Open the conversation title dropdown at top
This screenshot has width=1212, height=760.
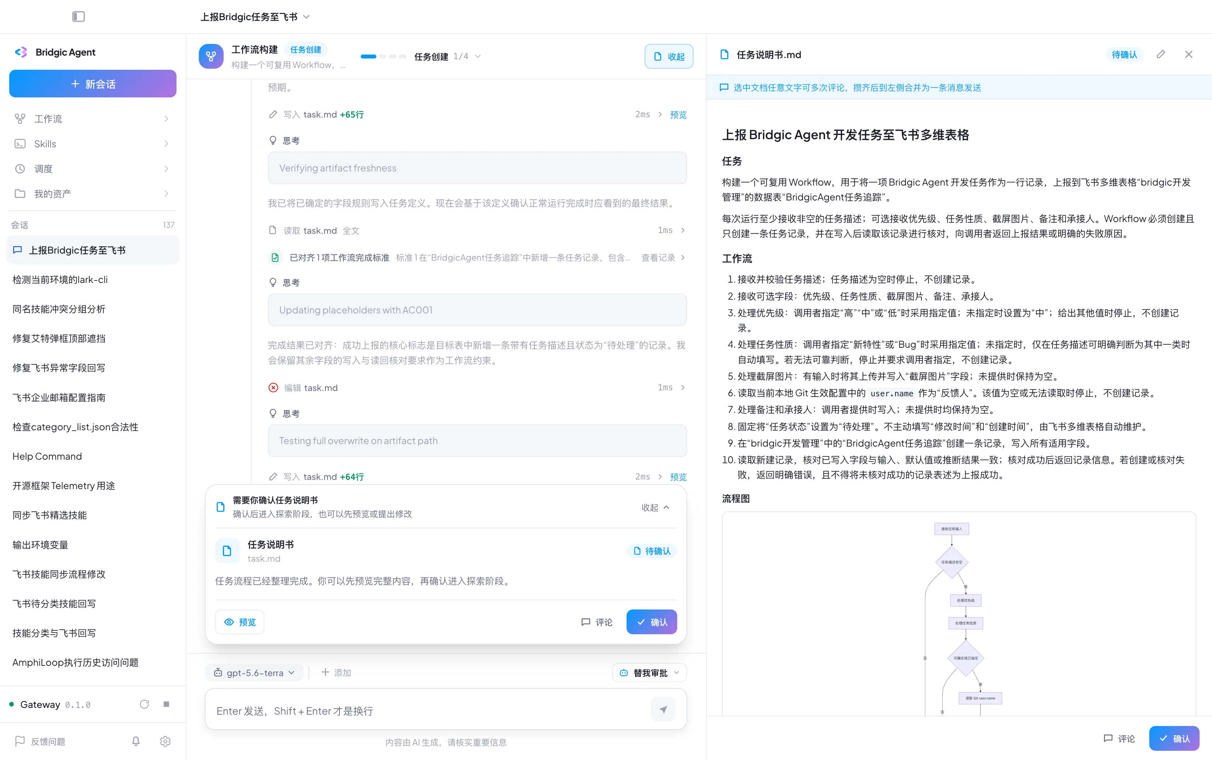(x=255, y=17)
